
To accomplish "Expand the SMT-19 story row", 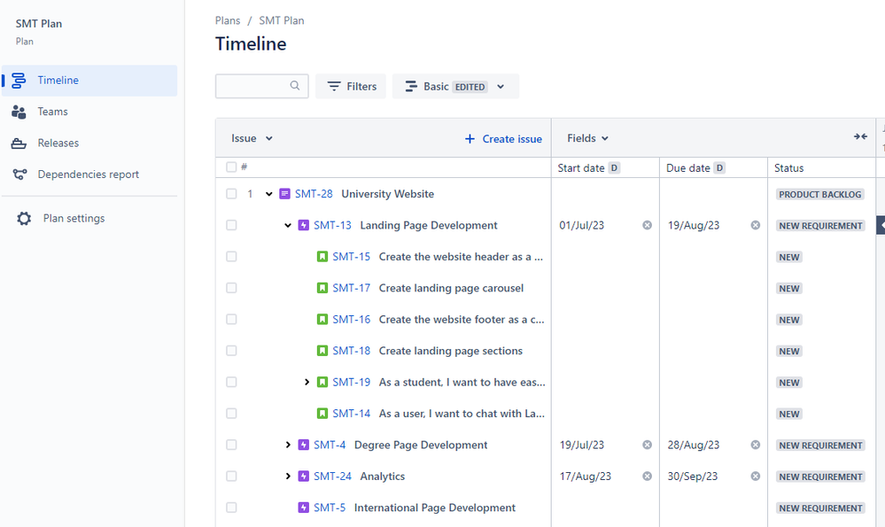I will (307, 383).
